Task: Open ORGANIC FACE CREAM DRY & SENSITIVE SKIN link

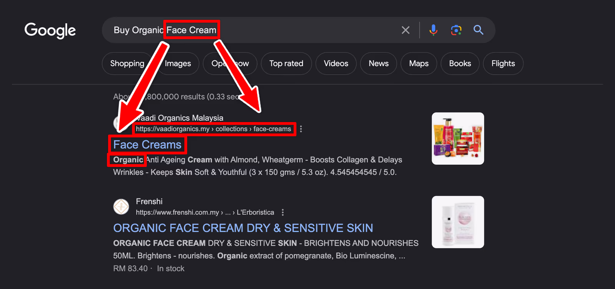Action: [243, 228]
